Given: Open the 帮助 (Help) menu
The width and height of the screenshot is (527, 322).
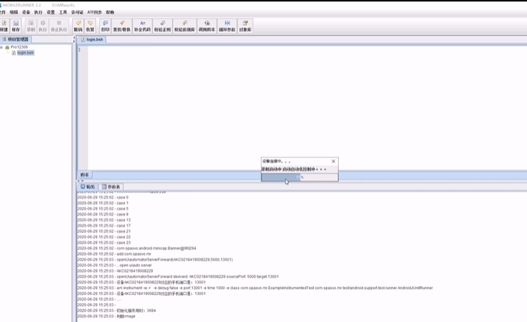Looking at the screenshot, I should pos(110,13).
